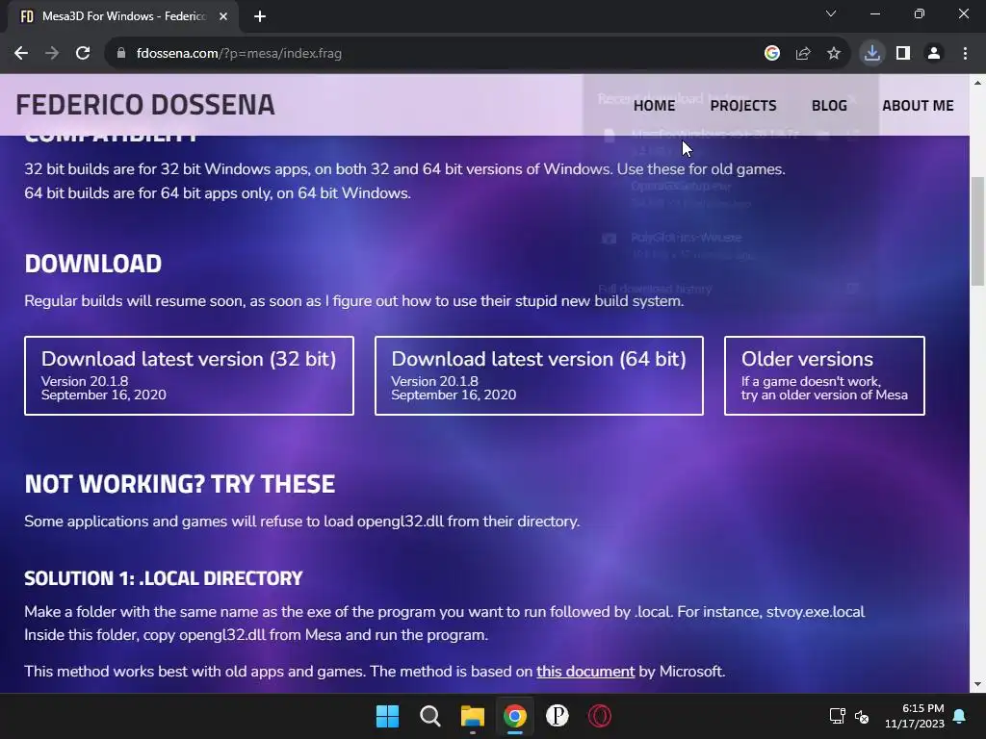Open the Google account icon in address bar
This screenshot has width=986, height=739.
tap(772, 54)
